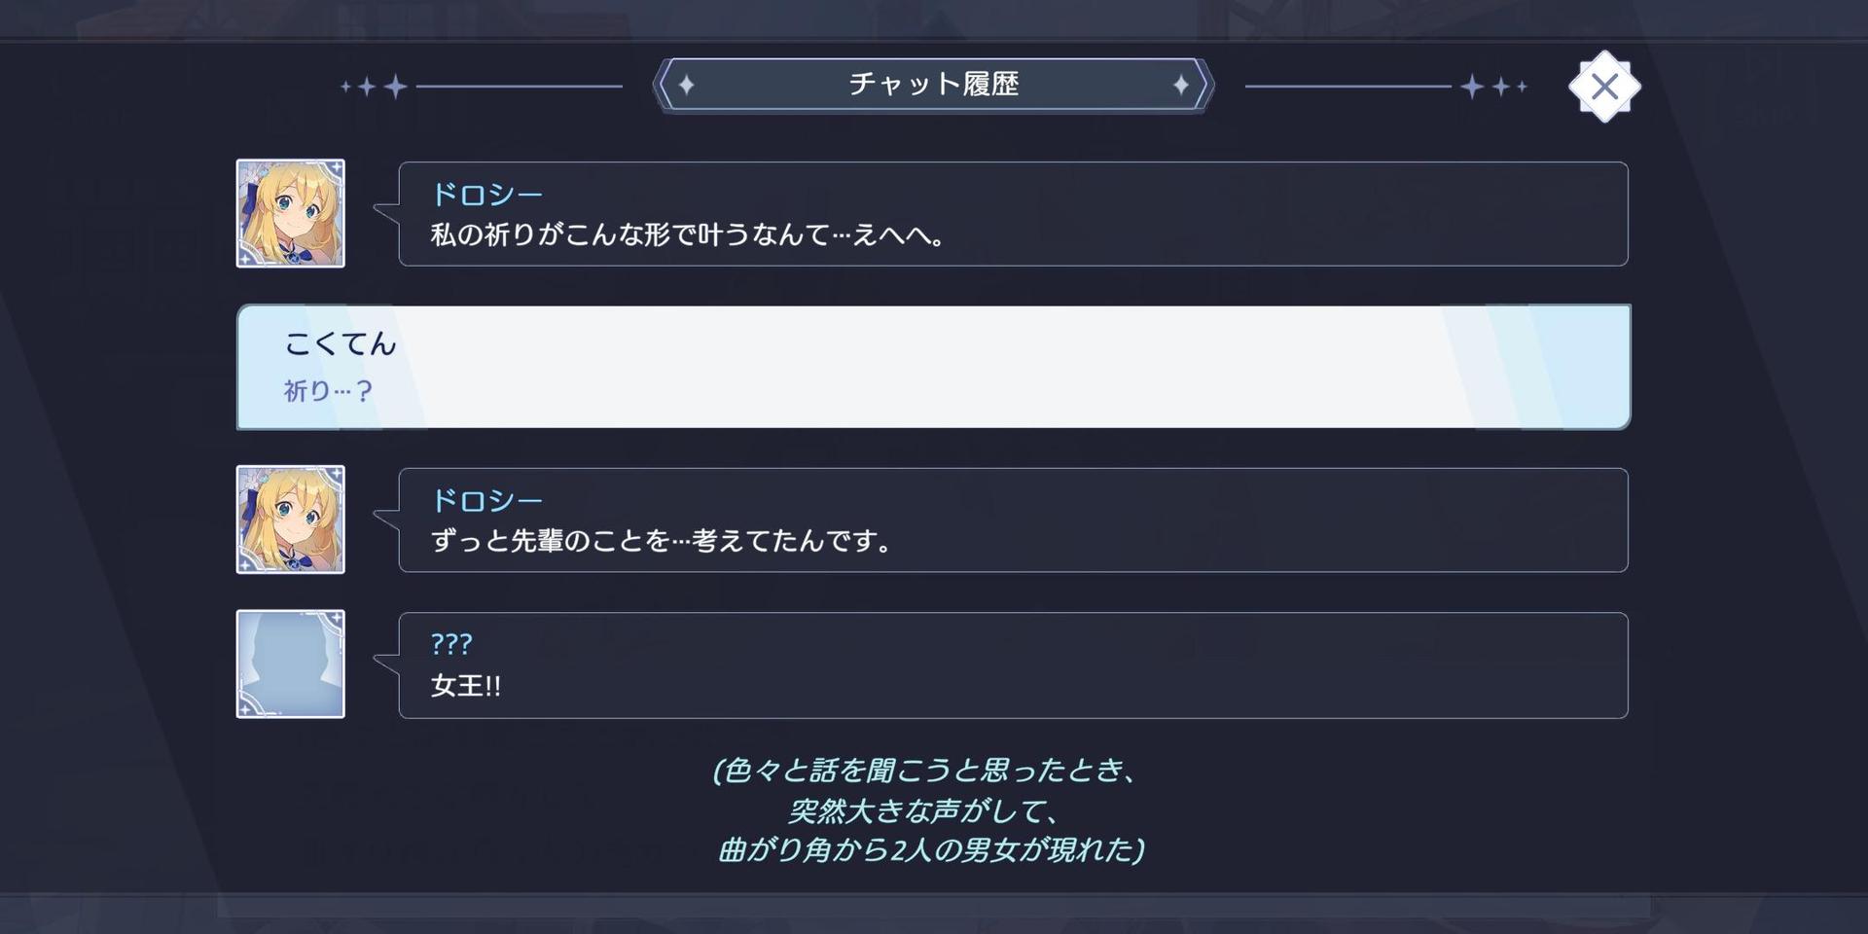Image resolution: width=1868 pixels, height=934 pixels.
Task: Click the player reply text 祈り…?
Action: tap(328, 391)
